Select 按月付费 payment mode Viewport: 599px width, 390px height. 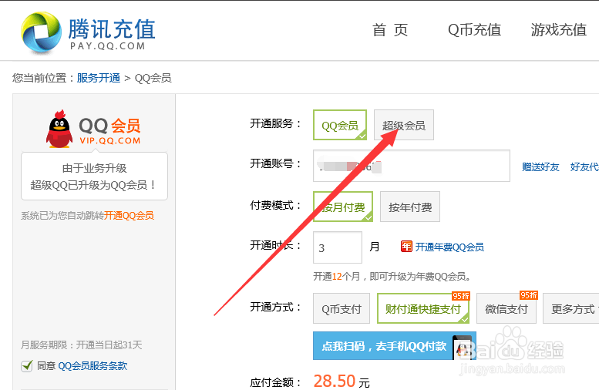coord(343,207)
